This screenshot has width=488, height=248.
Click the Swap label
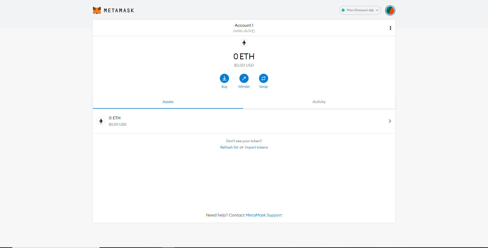tap(264, 87)
